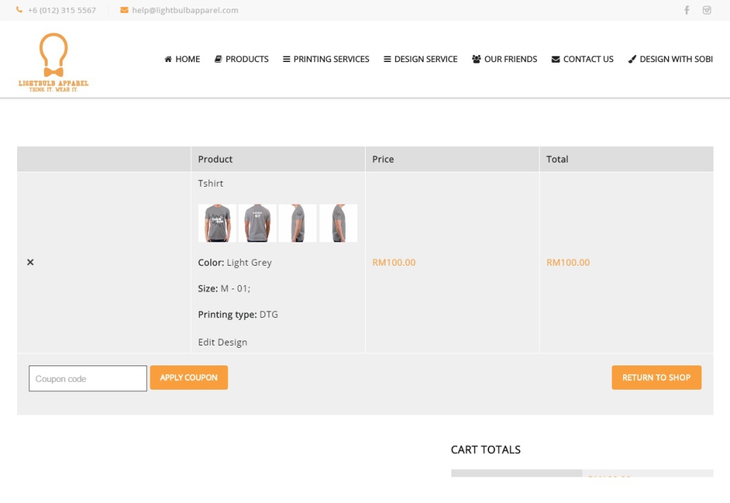The height and width of the screenshot is (503, 730).
Task: Open the OUR FRIENDS page
Action: [504, 59]
